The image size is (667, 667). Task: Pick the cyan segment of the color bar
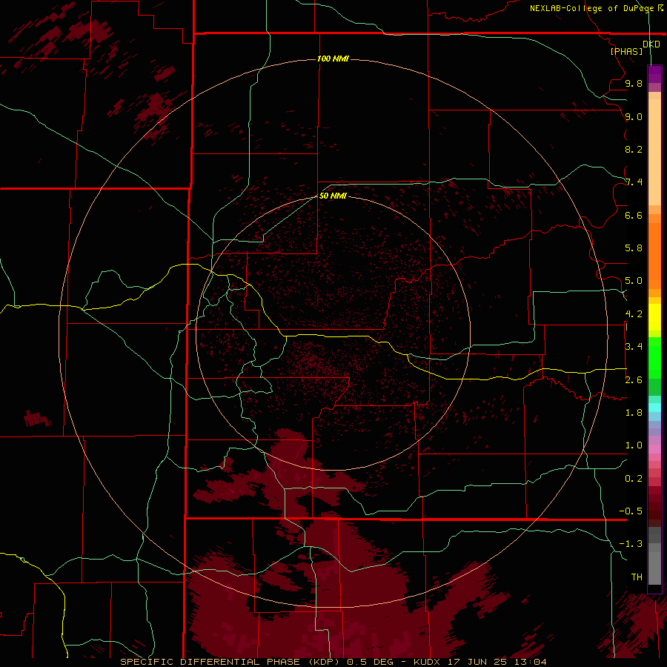click(654, 408)
